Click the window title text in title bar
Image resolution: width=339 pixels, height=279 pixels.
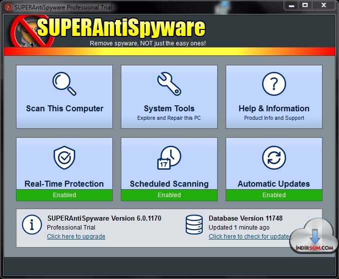point(63,7)
